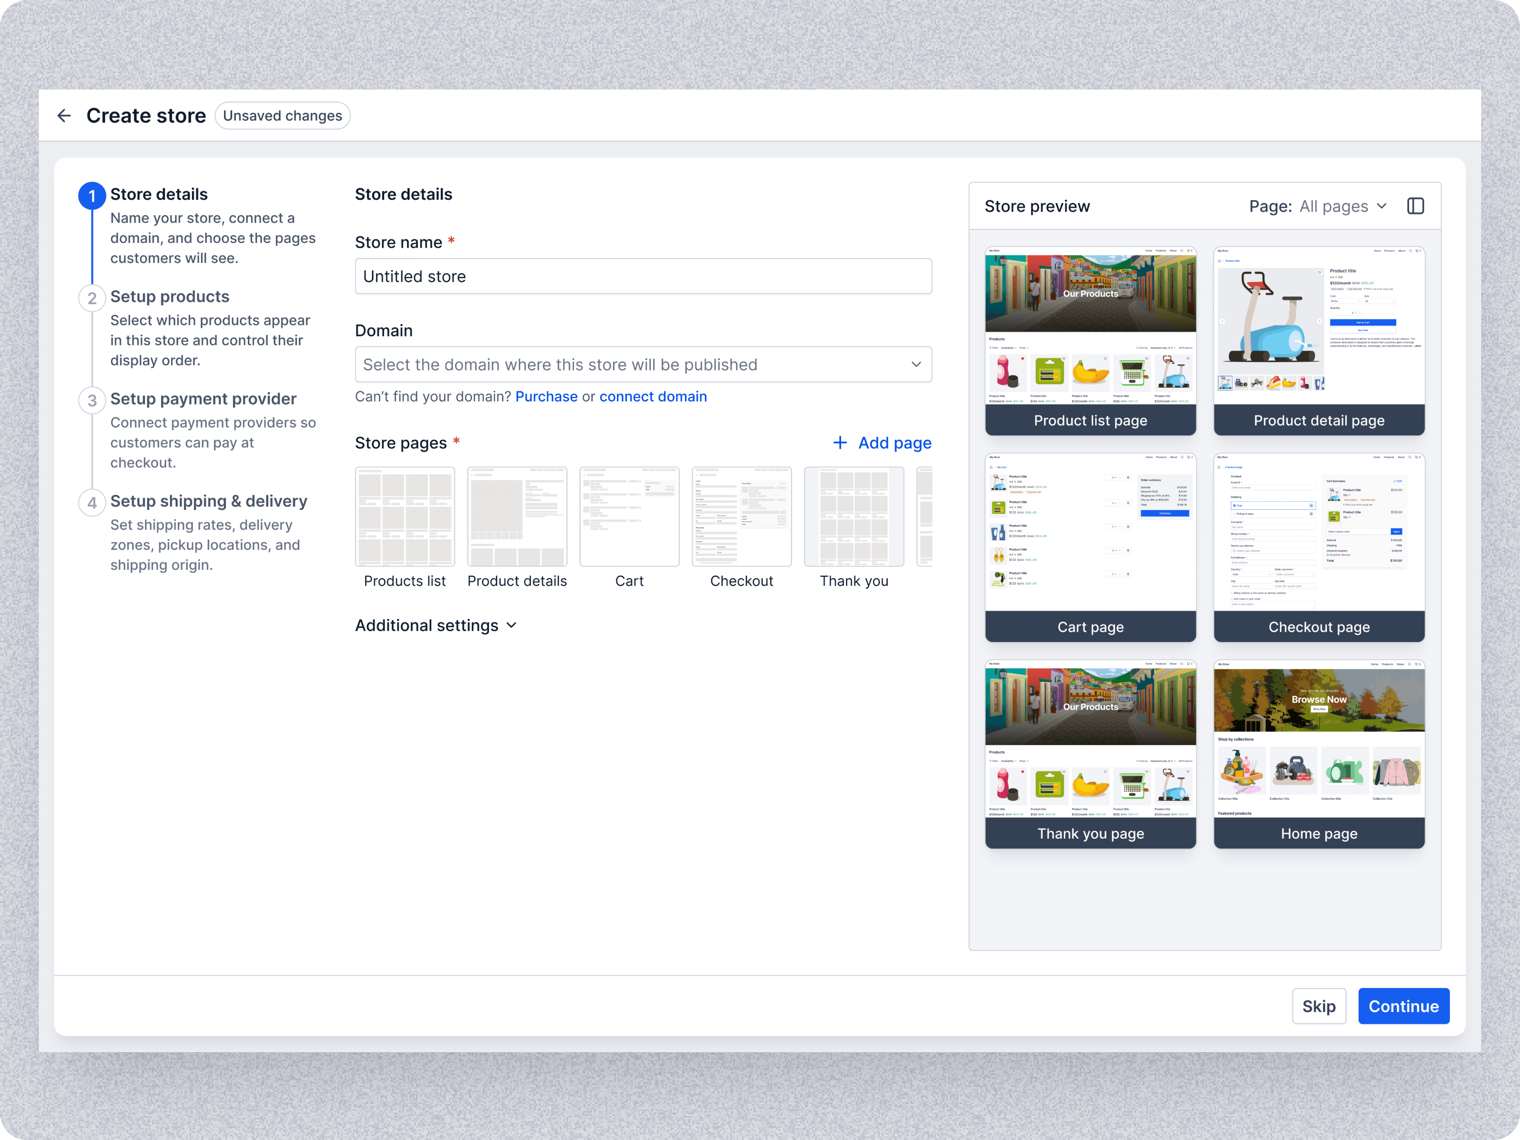Open Product detail page preview
Screen dimensions: 1520x1140
[1319, 340]
